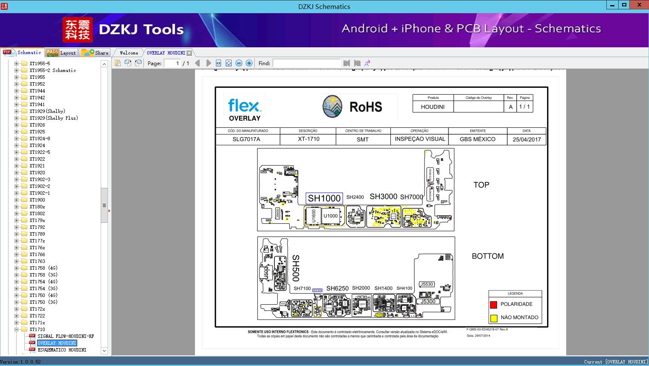The image size is (649, 366).
Task: Click the folder icon of XT1944
Action: pos(24,91)
